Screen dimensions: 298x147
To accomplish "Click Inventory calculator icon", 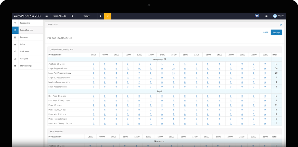I will pos(15,37).
